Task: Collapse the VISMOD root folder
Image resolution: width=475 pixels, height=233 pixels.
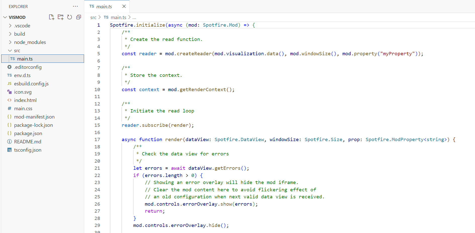Action: 5,17
